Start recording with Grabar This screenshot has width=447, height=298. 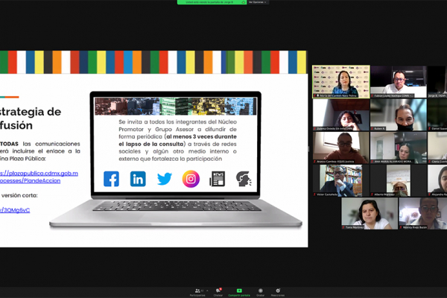(x=260, y=292)
